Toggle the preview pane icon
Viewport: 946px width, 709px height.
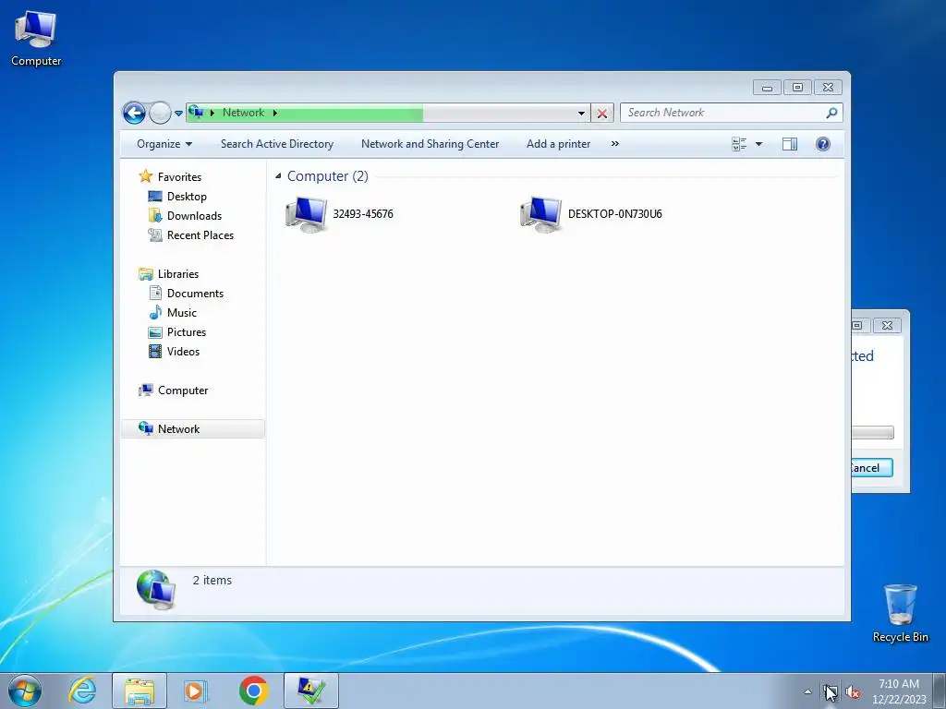[x=790, y=144]
